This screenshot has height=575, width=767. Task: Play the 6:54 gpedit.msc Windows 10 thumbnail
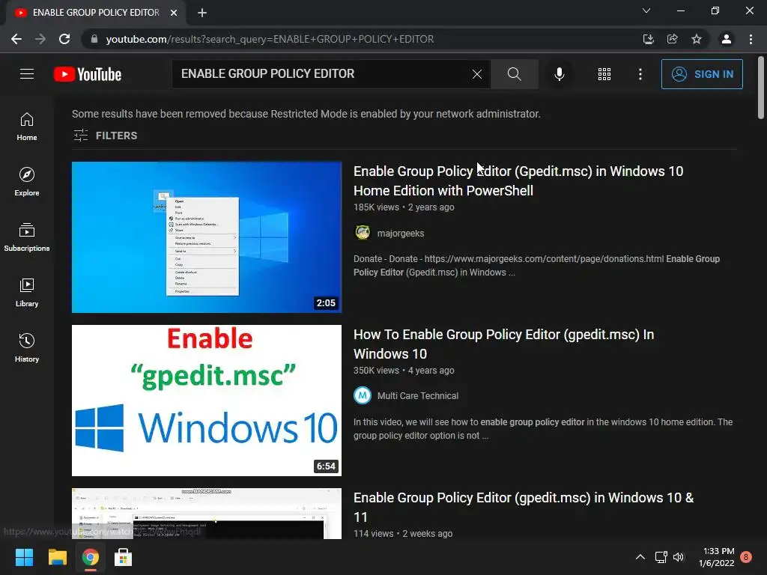207,401
